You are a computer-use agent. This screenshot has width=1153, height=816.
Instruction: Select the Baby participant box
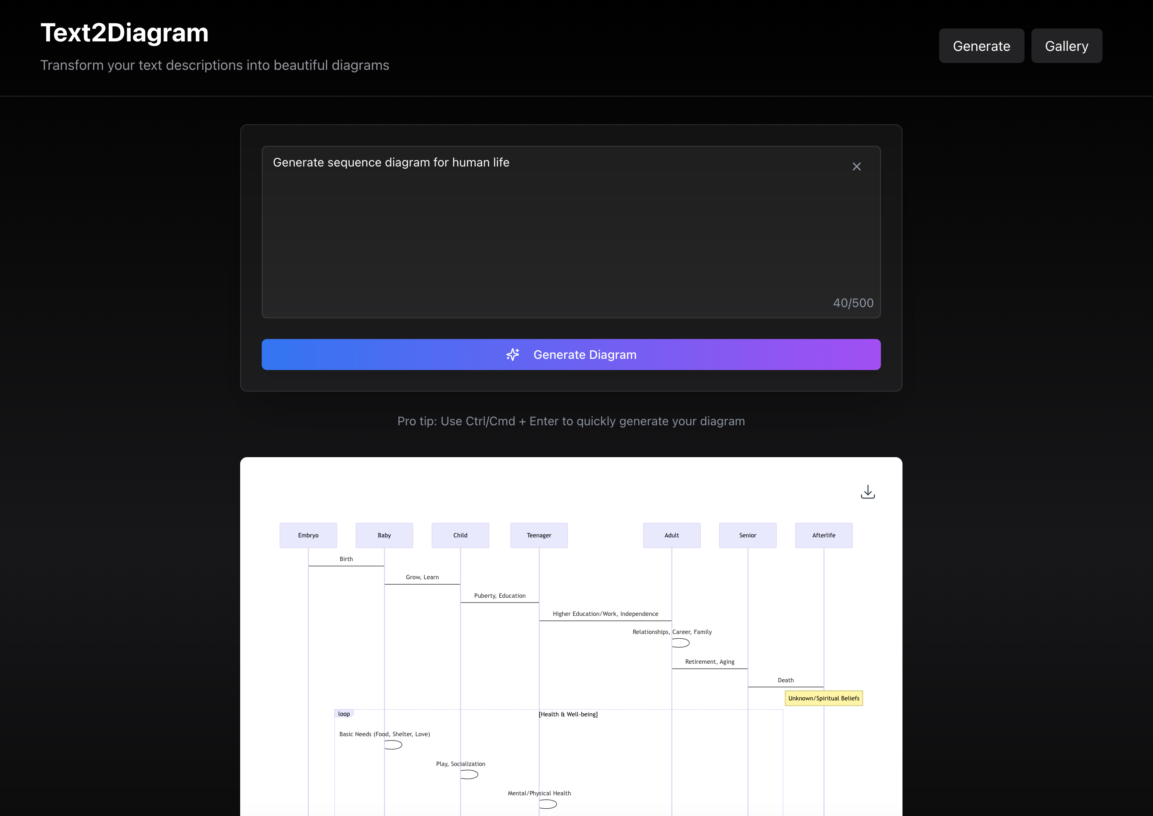[384, 535]
